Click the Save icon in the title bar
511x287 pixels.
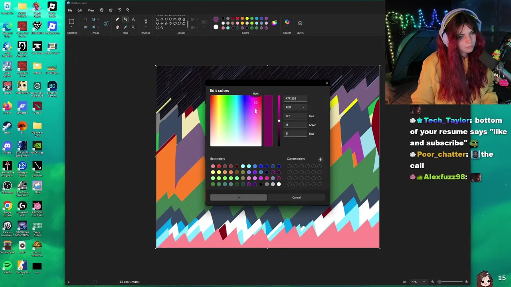coord(102,10)
